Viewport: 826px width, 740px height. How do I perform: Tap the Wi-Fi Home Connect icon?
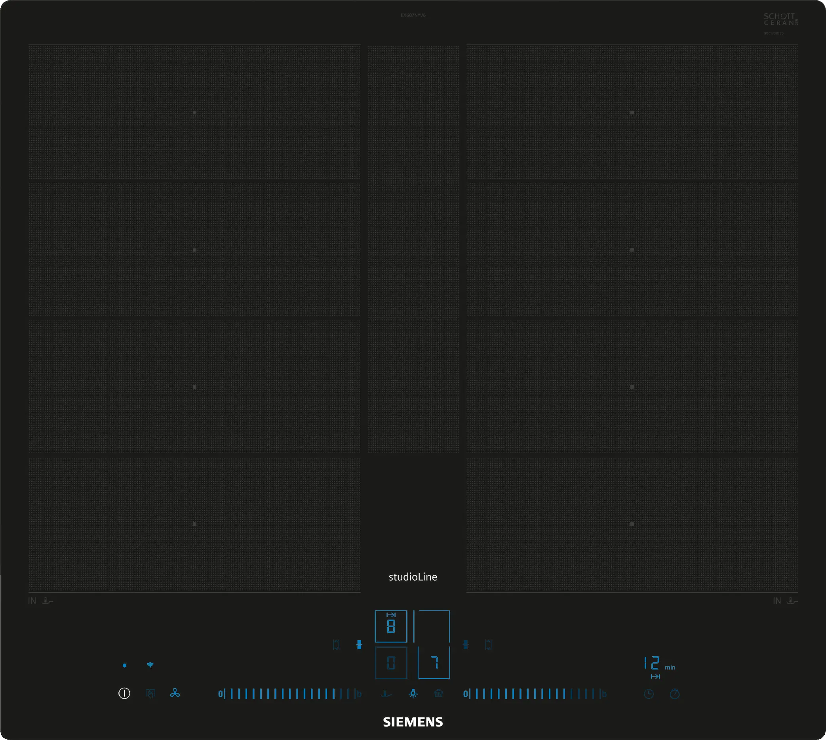click(x=150, y=665)
